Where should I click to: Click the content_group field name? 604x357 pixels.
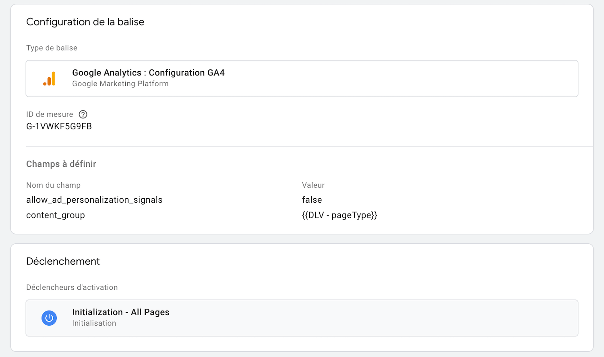click(56, 215)
